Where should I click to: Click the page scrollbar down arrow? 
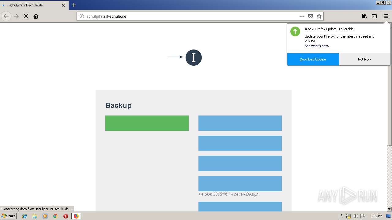click(x=390, y=209)
